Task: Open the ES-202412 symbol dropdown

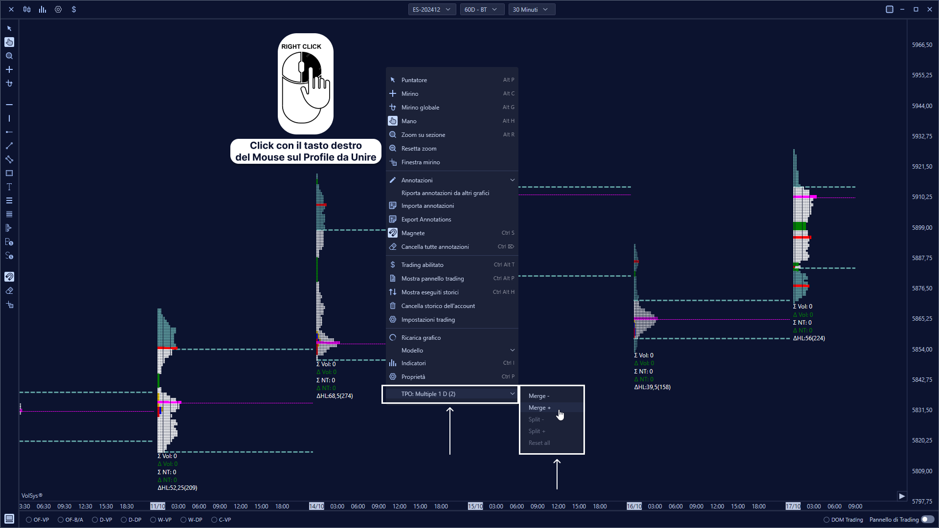Action: coord(432,9)
